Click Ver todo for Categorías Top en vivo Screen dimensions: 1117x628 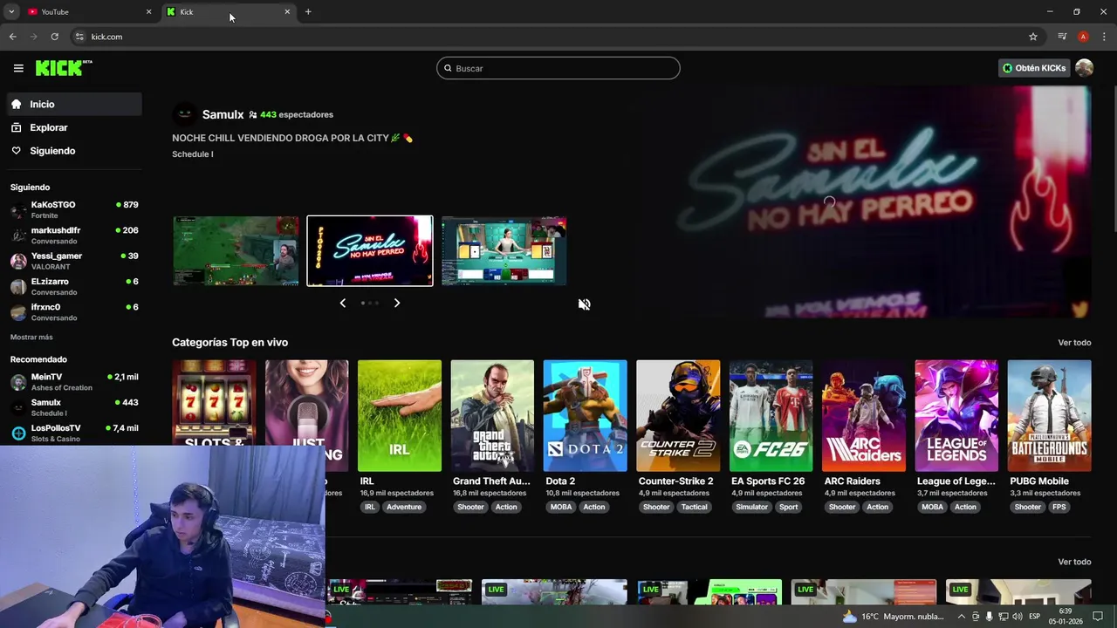point(1074,343)
